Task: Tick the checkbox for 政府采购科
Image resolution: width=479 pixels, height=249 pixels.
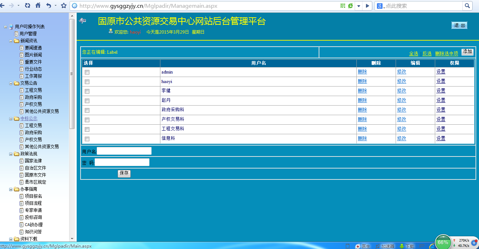Action: [87, 110]
